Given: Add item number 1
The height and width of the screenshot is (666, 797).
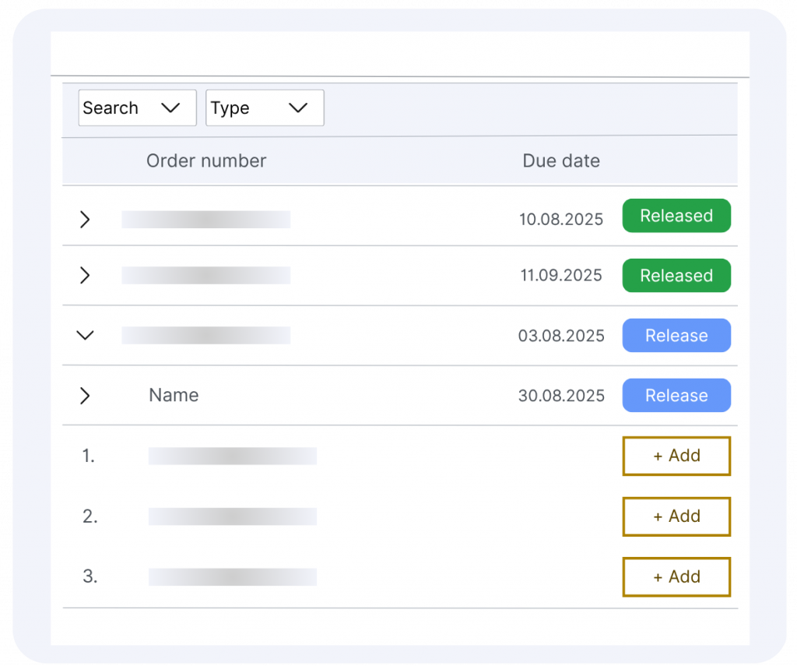Looking at the screenshot, I should (676, 456).
